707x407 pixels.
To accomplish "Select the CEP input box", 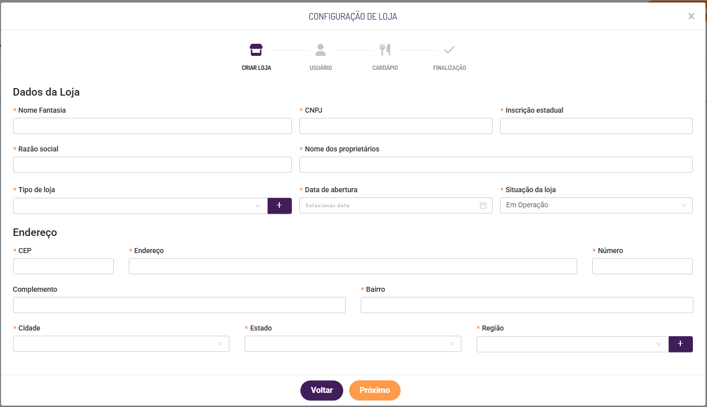I will click(x=63, y=266).
